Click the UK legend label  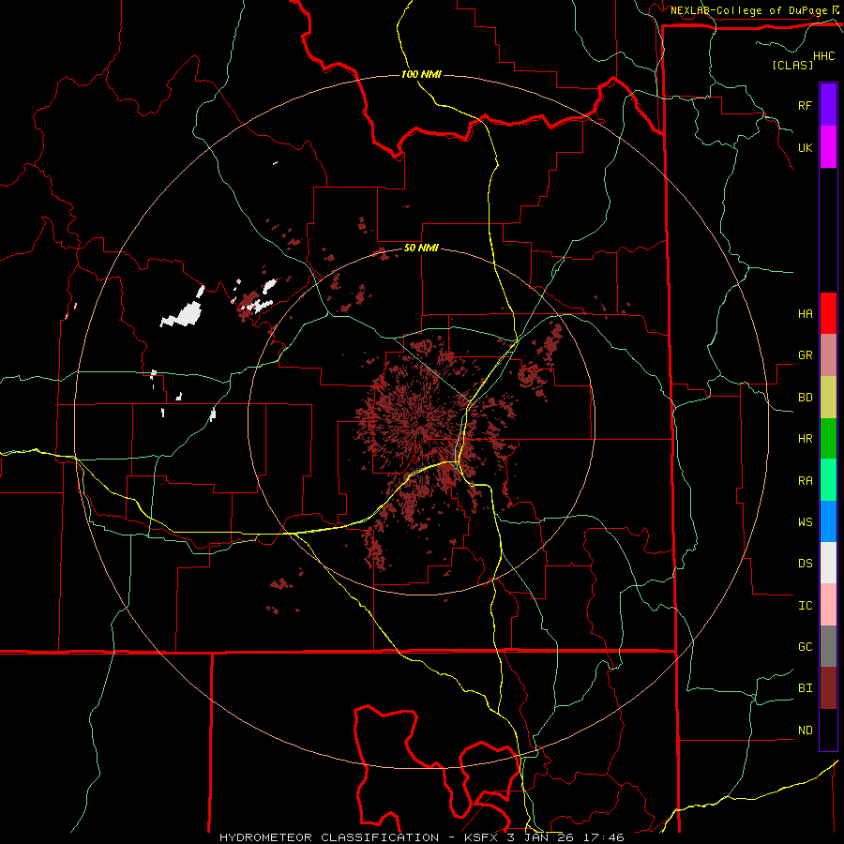(805, 147)
